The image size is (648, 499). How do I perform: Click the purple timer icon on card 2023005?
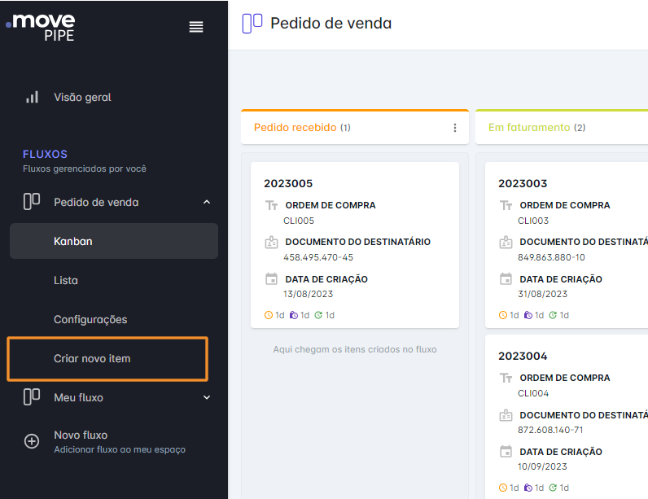[293, 315]
